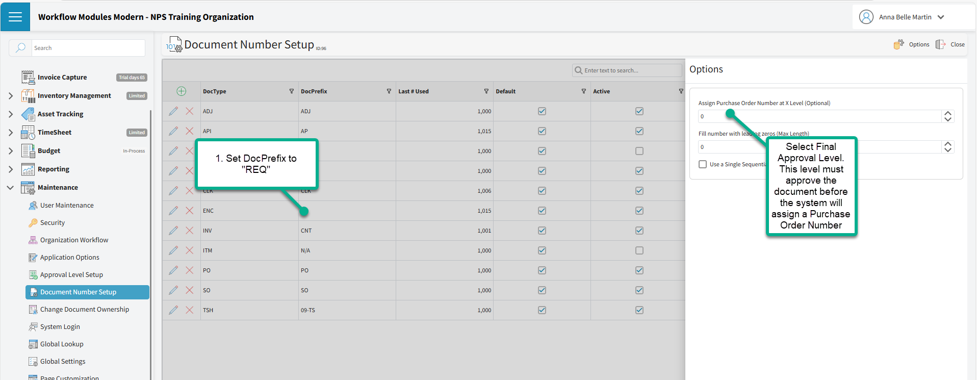The height and width of the screenshot is (380, 977).
Task: Click the add new row plus icon
Action: click(181, 91)
